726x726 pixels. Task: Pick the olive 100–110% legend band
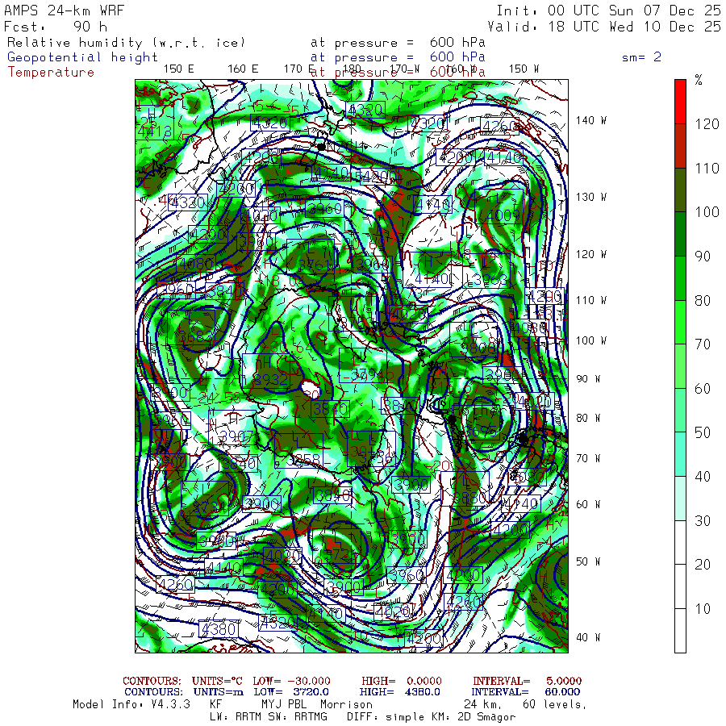click(680, 190)
